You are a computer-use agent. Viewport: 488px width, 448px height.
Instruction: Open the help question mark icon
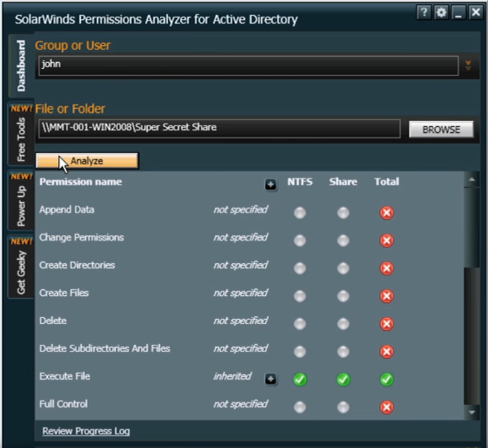coord(423,13)
